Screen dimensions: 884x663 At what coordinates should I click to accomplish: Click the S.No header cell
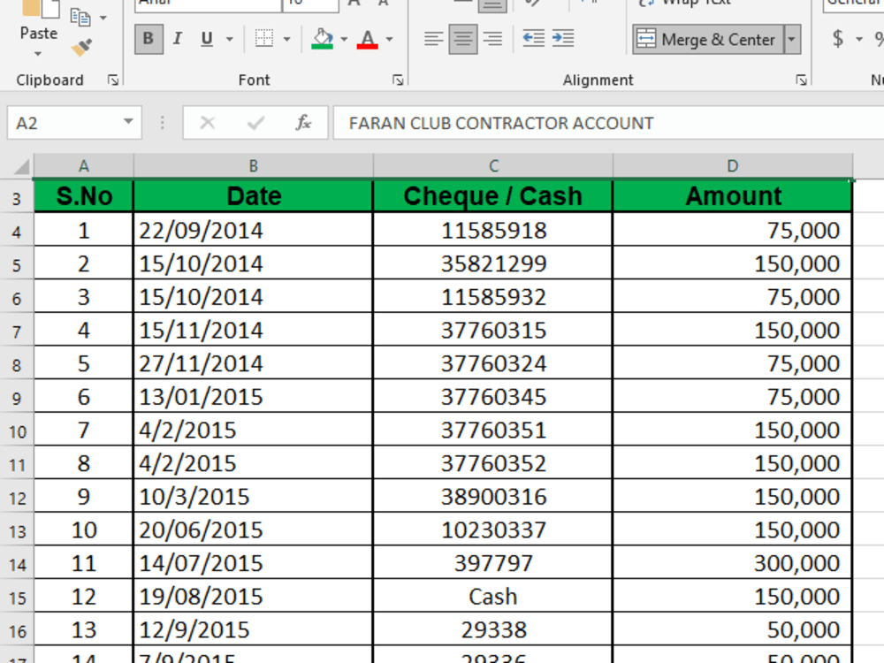click(x=84, y=196)
